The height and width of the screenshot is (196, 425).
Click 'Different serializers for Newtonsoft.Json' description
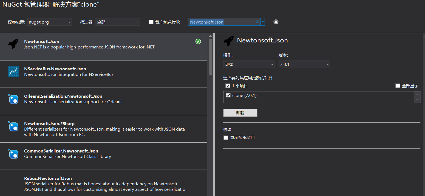pyautogui.click(x=104, y=132)
